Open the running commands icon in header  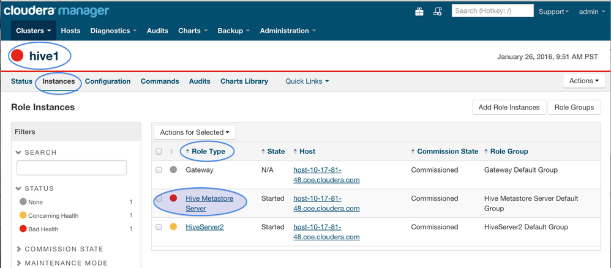click(438, 11)
